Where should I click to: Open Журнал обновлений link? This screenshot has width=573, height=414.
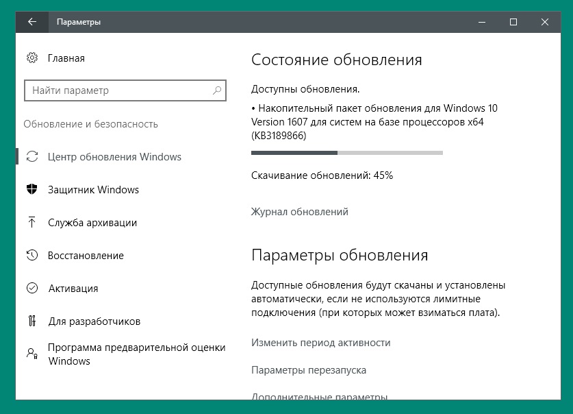click(x=300, y=212)
